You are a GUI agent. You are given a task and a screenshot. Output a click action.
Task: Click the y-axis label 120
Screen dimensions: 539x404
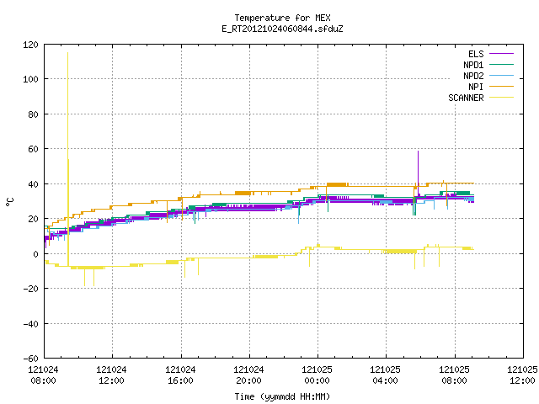30,45
